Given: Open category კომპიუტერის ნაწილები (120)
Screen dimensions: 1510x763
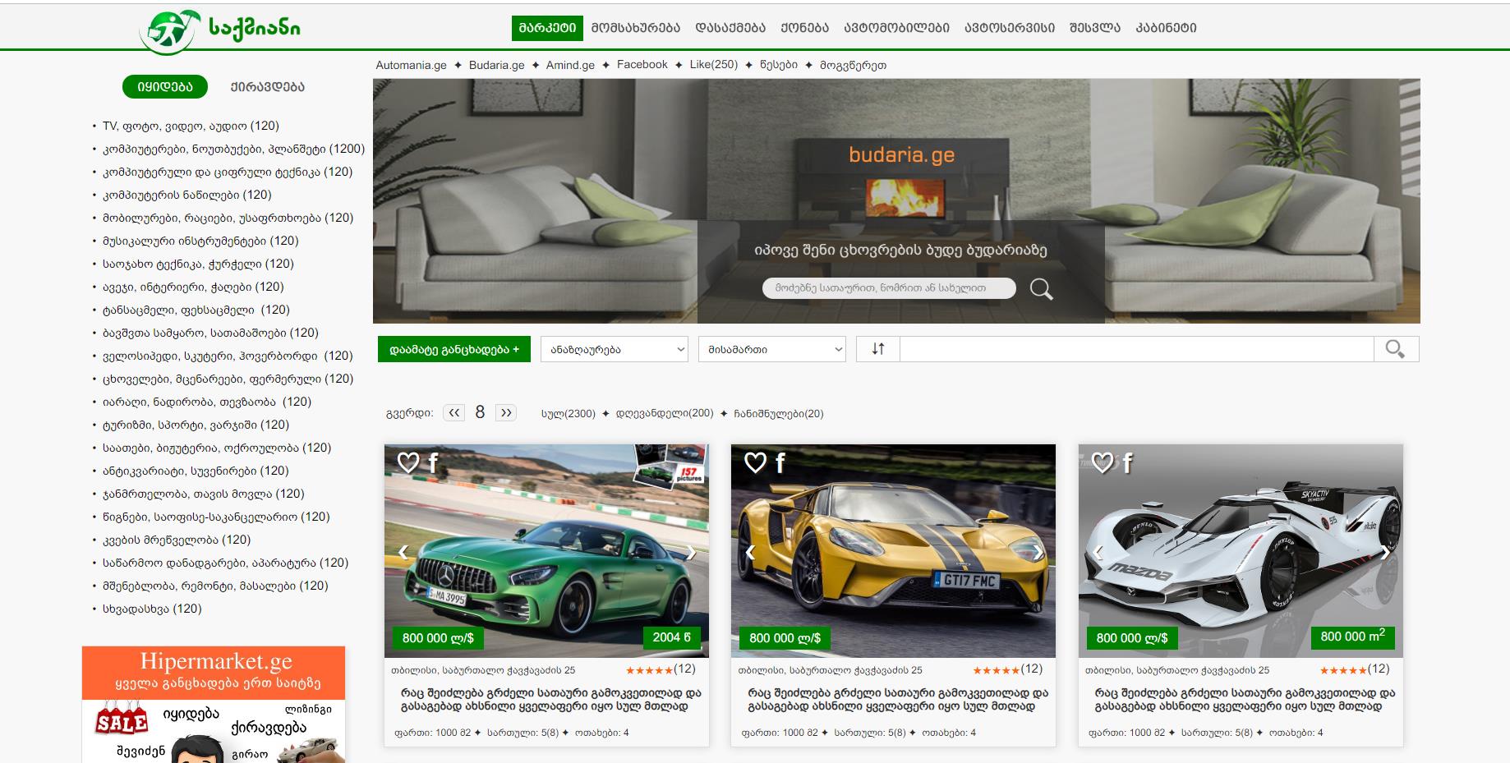Looking at the screenshot, I should (x=186, y=195).
